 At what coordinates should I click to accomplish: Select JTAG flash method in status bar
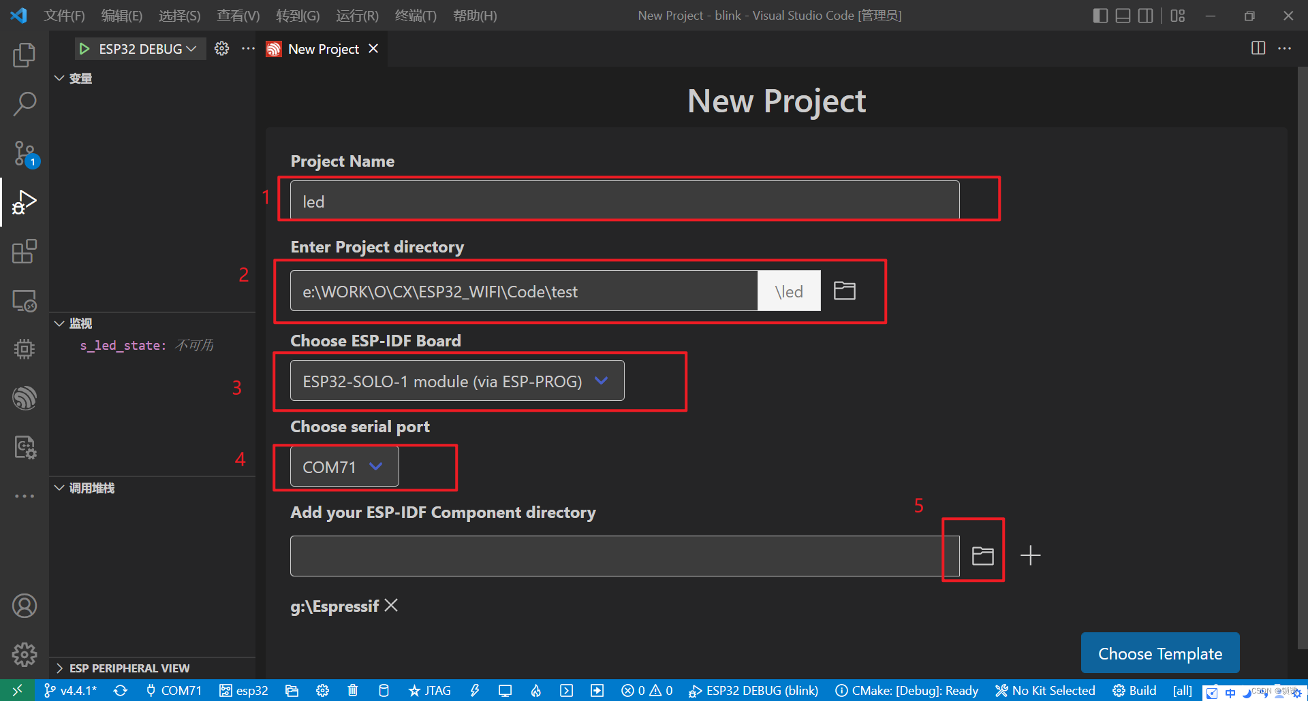pos(430,690)
